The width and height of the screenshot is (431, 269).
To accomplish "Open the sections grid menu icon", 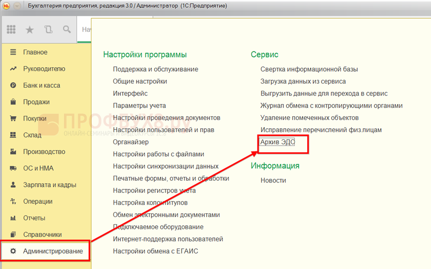I will (x=11, y=30).
